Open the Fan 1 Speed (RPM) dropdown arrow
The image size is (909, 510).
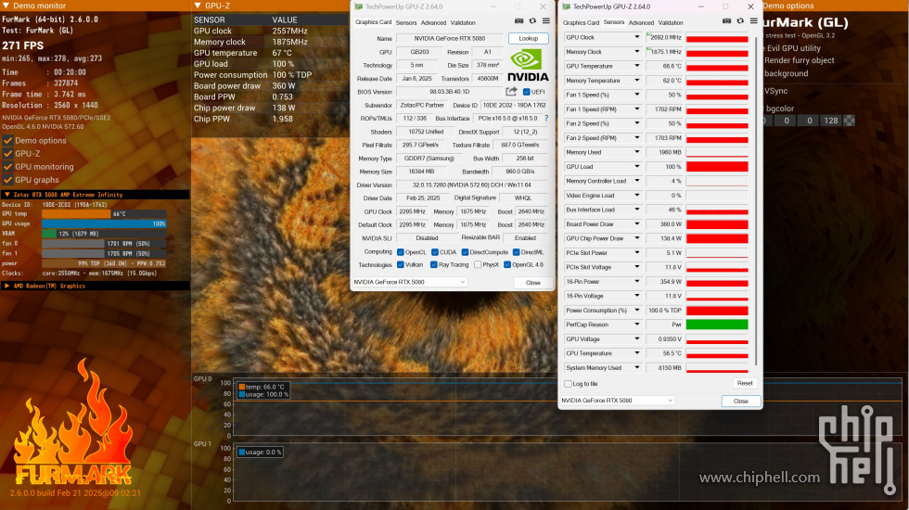tap(636, 109)
